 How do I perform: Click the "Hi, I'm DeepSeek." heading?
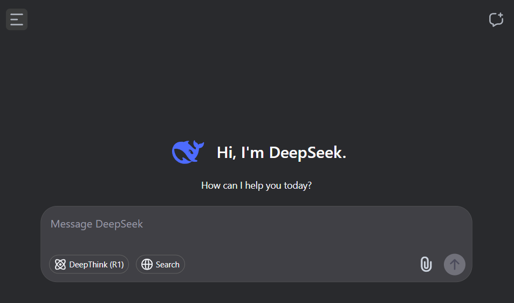[x=281, y=153]
